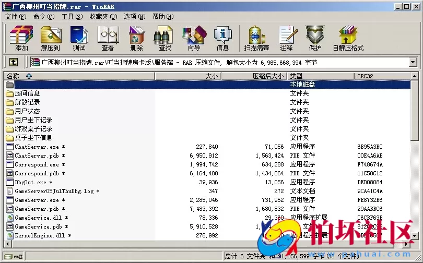Click the size value 1,994,742
The width and height of the screenshot is (423, 263).
point(204,165)
